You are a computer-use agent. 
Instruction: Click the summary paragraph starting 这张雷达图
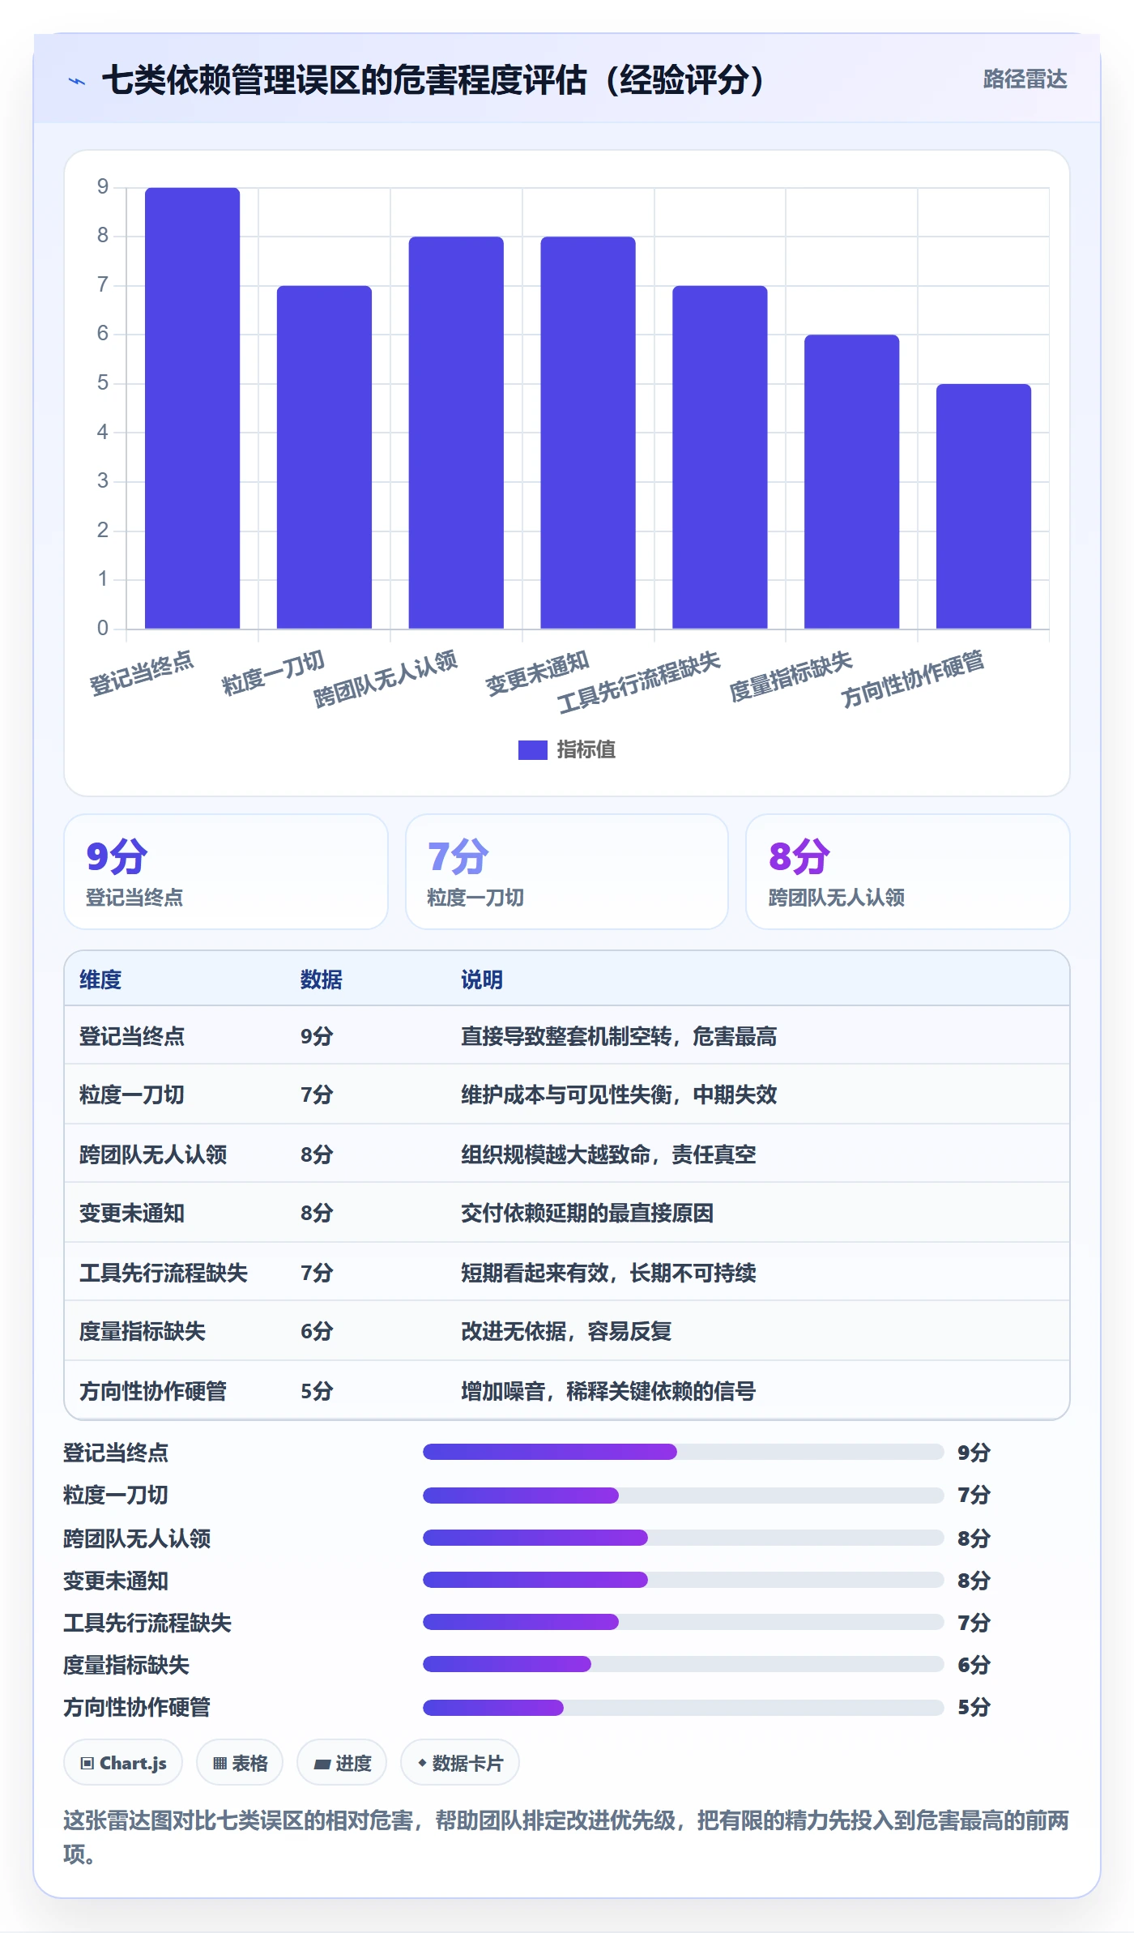[x=566, y=1837]
